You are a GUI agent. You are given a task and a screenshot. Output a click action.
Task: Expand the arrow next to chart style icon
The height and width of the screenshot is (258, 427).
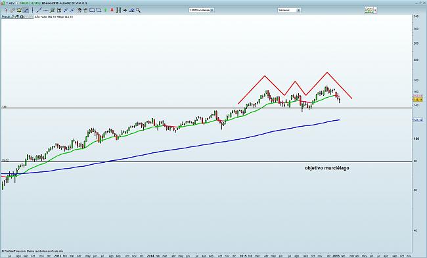pyautogui.click(x=375, y=11)
